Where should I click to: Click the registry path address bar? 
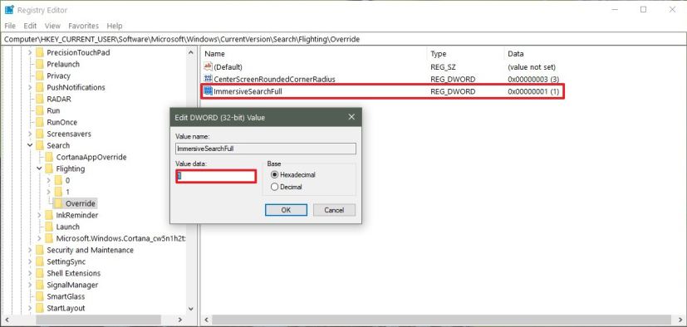coord(344,39)
